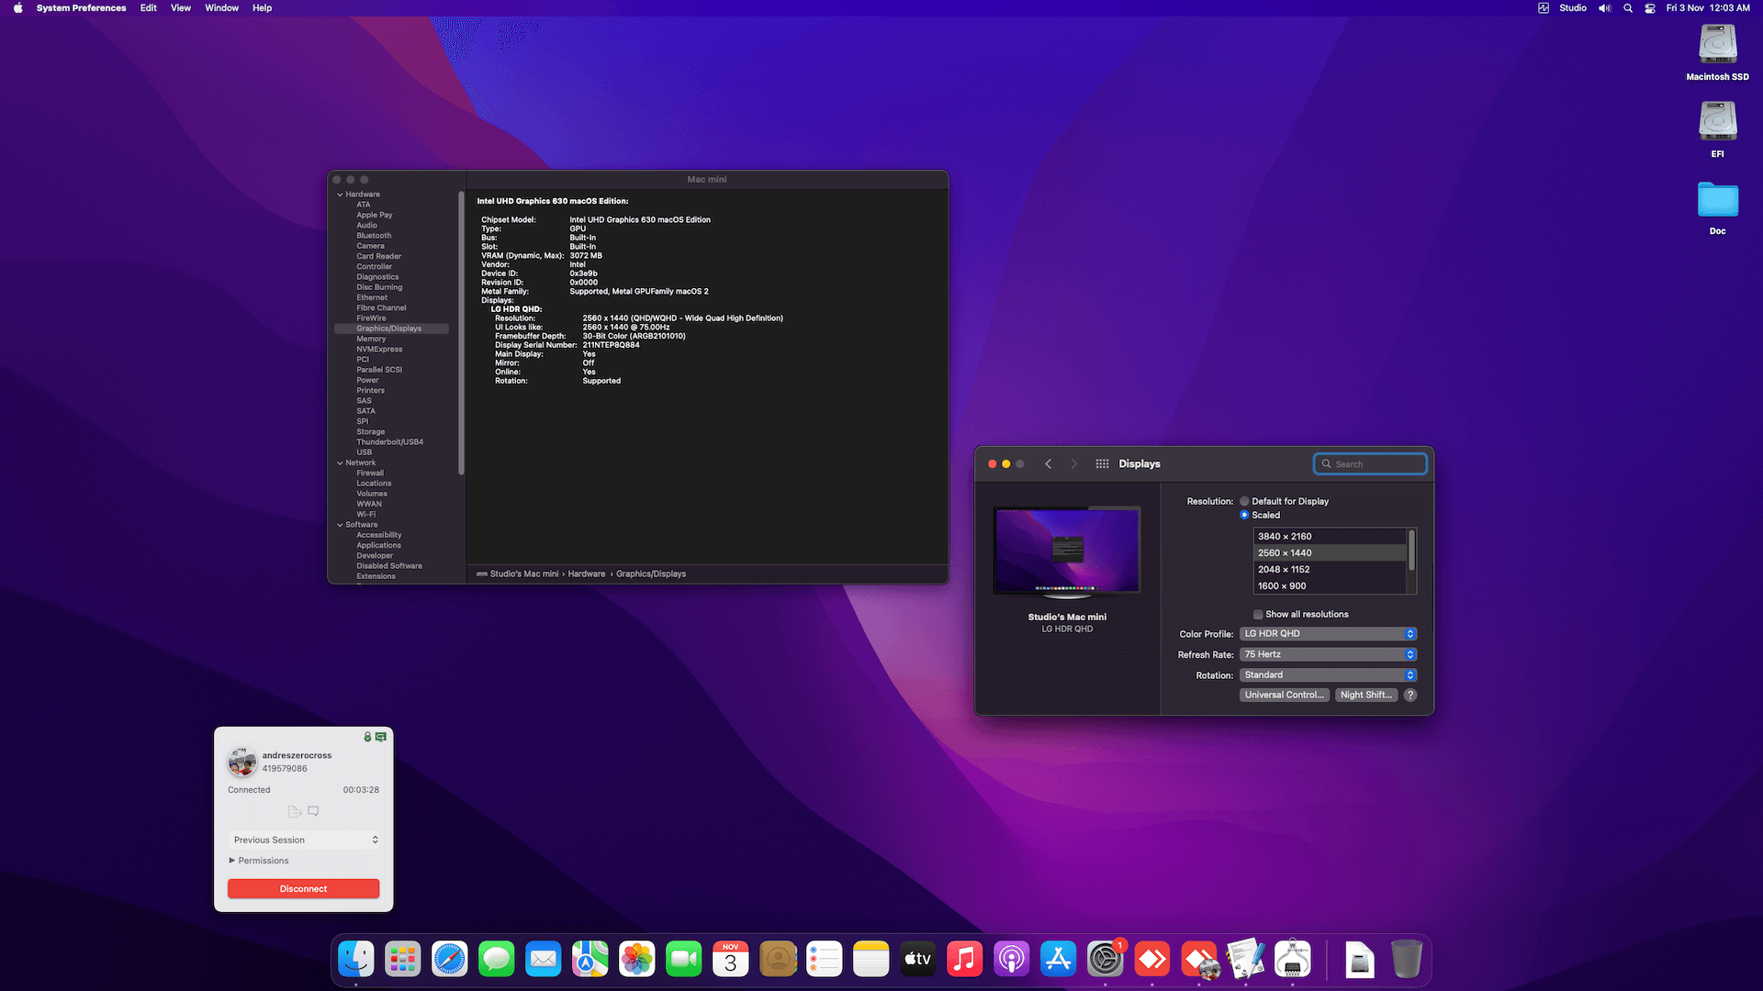Open App Store in the Dock
Image resolution: width=1763 pixels, height=991 pixels.
(x=1059, y=960)
